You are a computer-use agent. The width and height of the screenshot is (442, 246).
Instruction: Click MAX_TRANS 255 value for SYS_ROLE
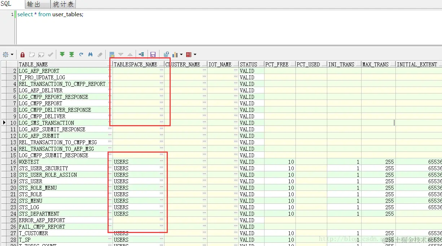[x=378, y=194]
